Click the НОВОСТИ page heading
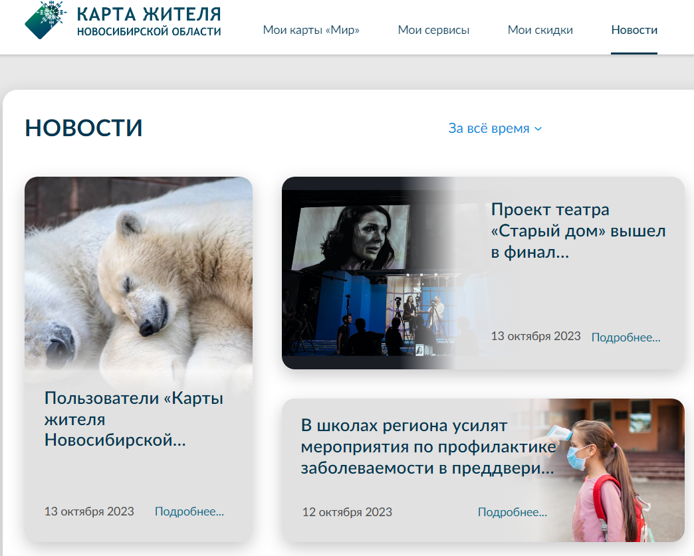 [x=84, y=128]
